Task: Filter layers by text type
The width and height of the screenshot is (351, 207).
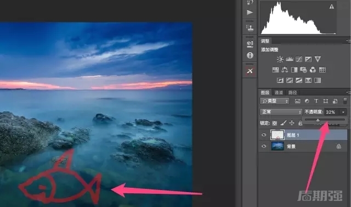Action: 316,101
